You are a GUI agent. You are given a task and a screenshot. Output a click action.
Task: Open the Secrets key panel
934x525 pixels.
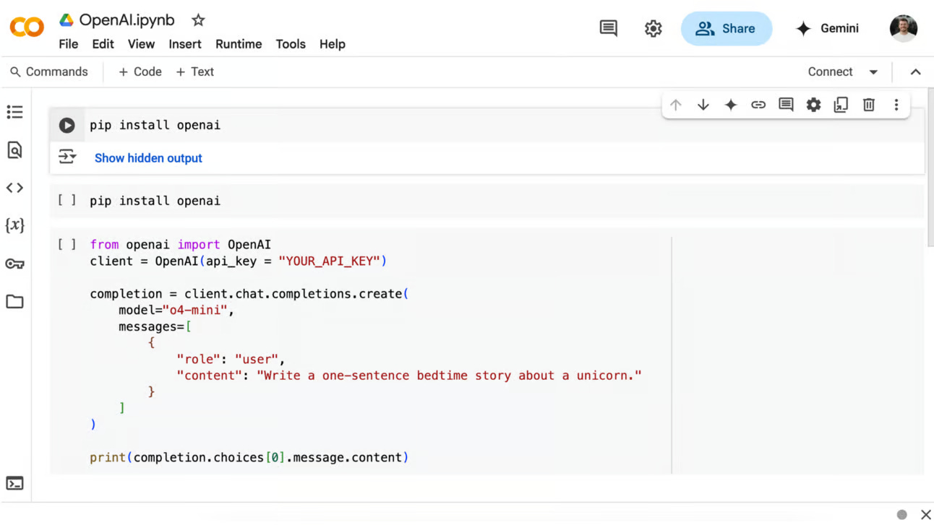click(x=14, y=264)
